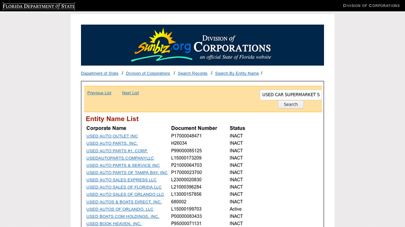Click the Search button
The height and width of the screenshot is (227, 405).
tap(291, 104)
